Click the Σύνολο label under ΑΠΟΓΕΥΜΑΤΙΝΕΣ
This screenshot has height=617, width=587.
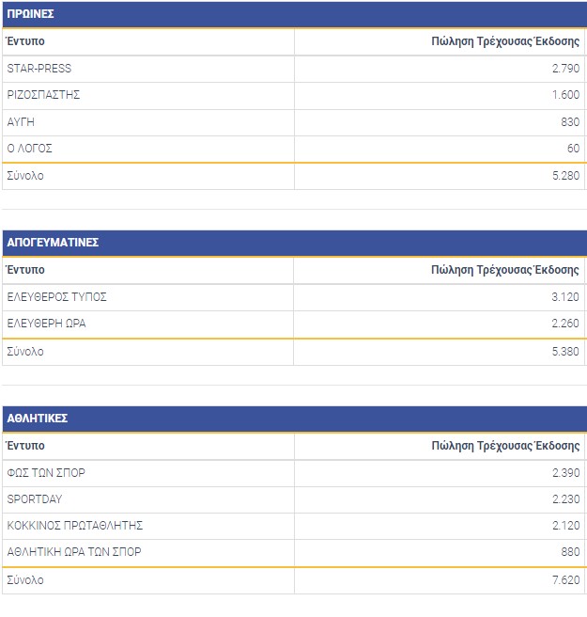click(x=25, y=352)
